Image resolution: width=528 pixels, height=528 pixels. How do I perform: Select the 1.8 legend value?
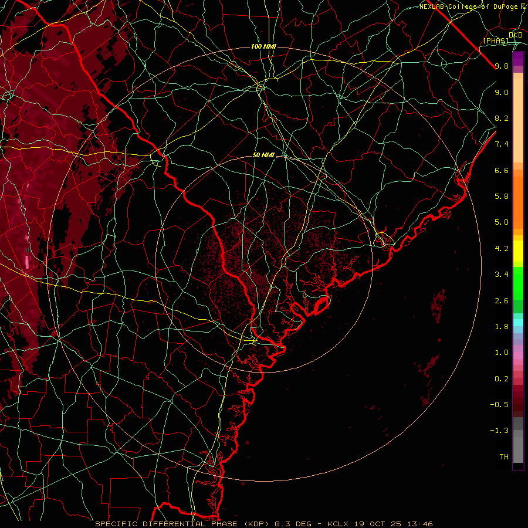[502, 327]
